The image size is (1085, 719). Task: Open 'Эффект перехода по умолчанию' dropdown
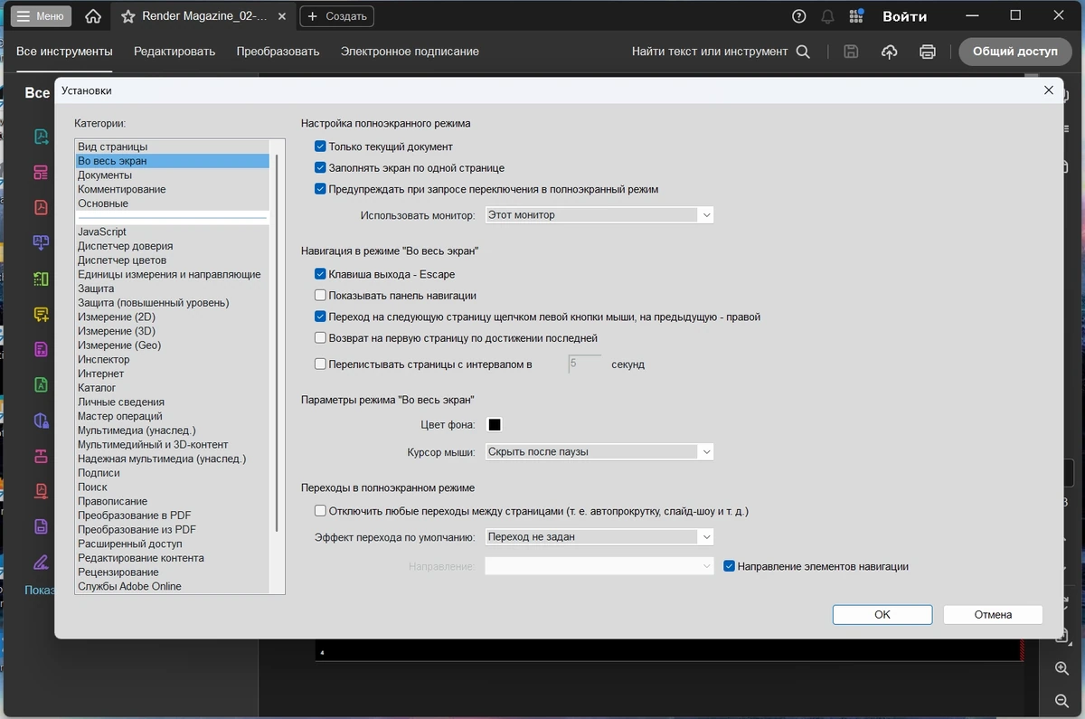coord(599,537)
